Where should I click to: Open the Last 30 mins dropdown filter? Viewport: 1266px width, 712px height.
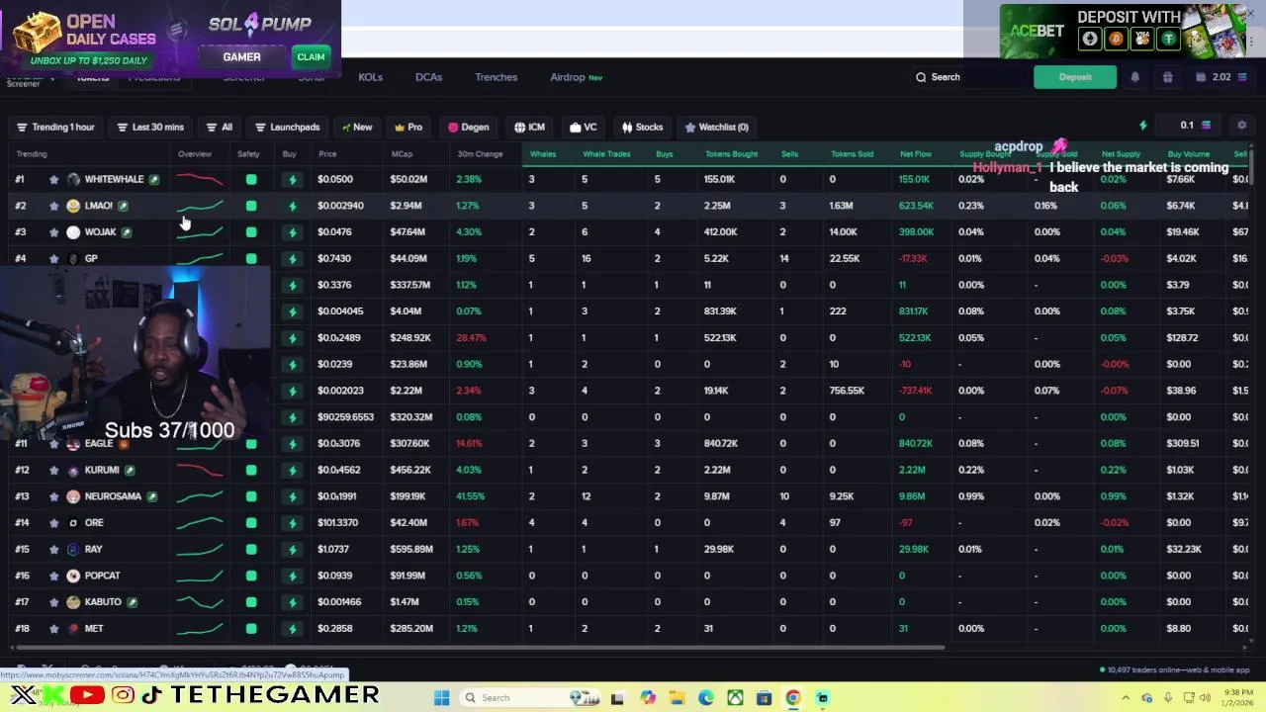point(150,127)
